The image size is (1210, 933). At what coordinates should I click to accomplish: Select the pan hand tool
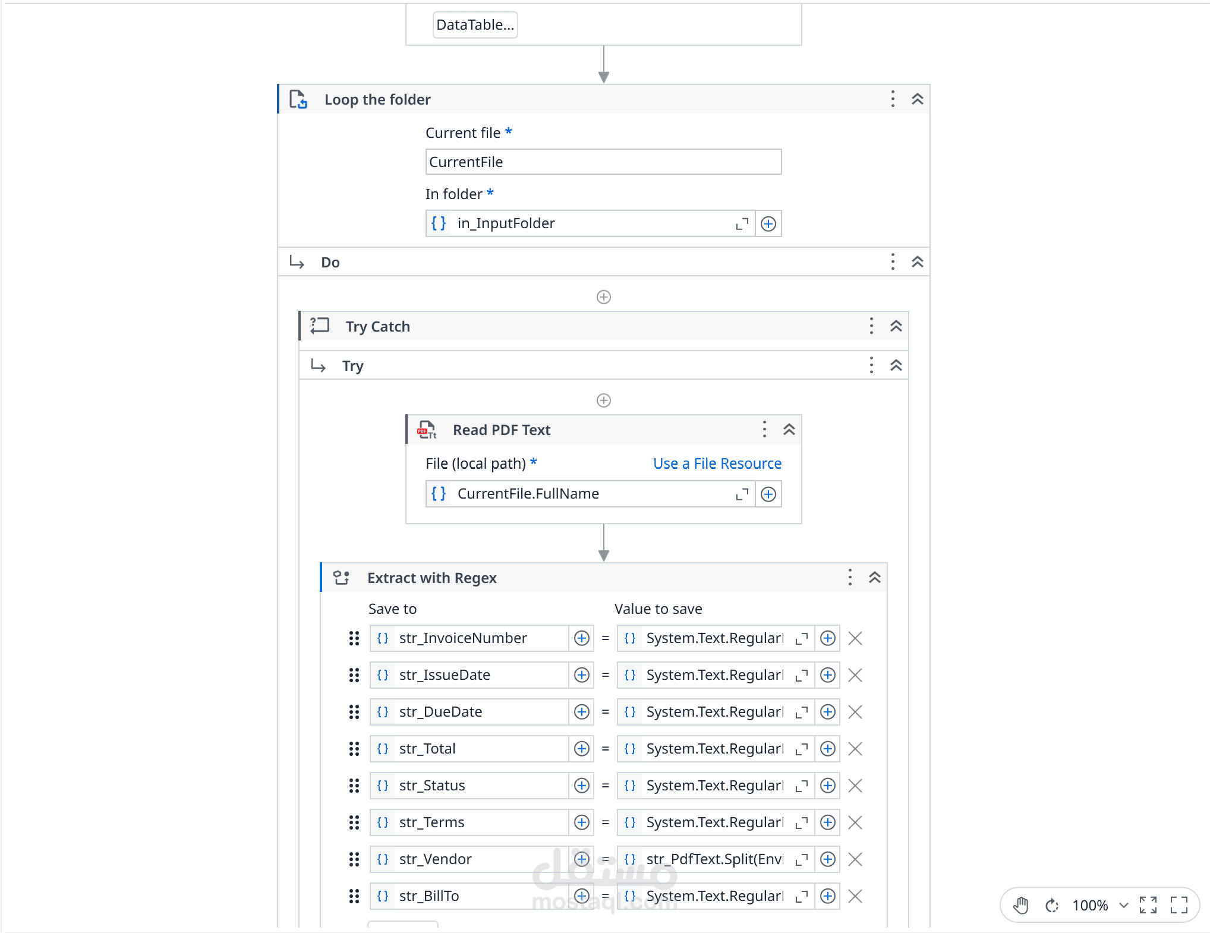(1021, 905)
